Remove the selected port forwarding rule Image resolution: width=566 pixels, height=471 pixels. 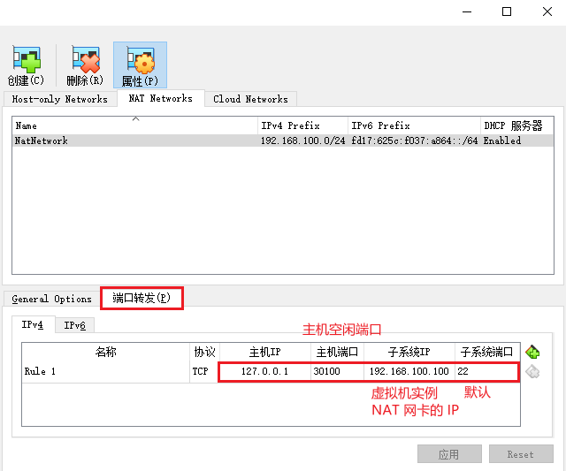(x=532, y=371)
